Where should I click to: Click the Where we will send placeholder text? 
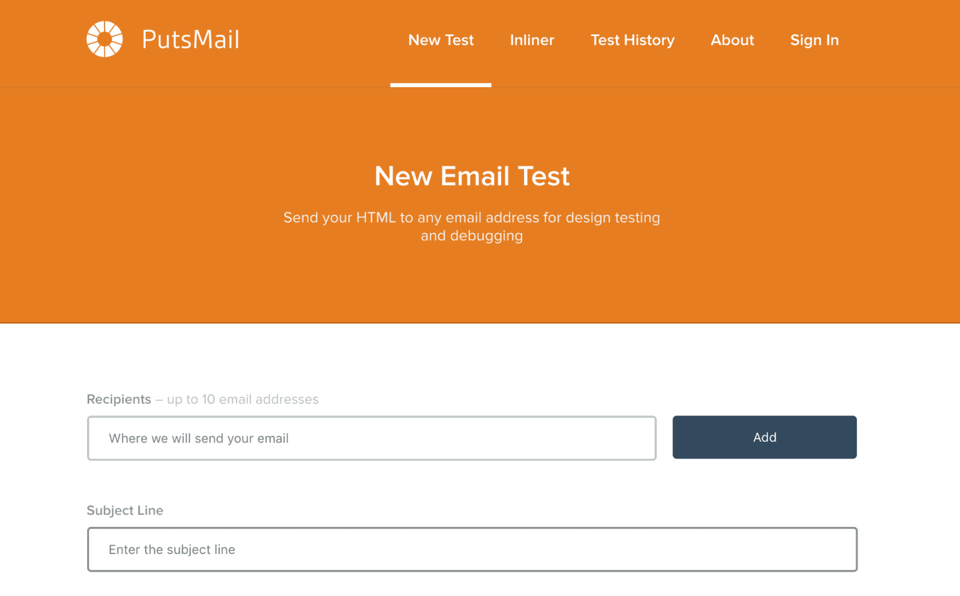tap(198, 438)
